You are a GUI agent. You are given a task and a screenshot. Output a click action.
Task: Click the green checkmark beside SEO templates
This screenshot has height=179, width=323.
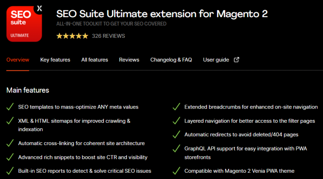pyautogui.click(x=10, y=107)
